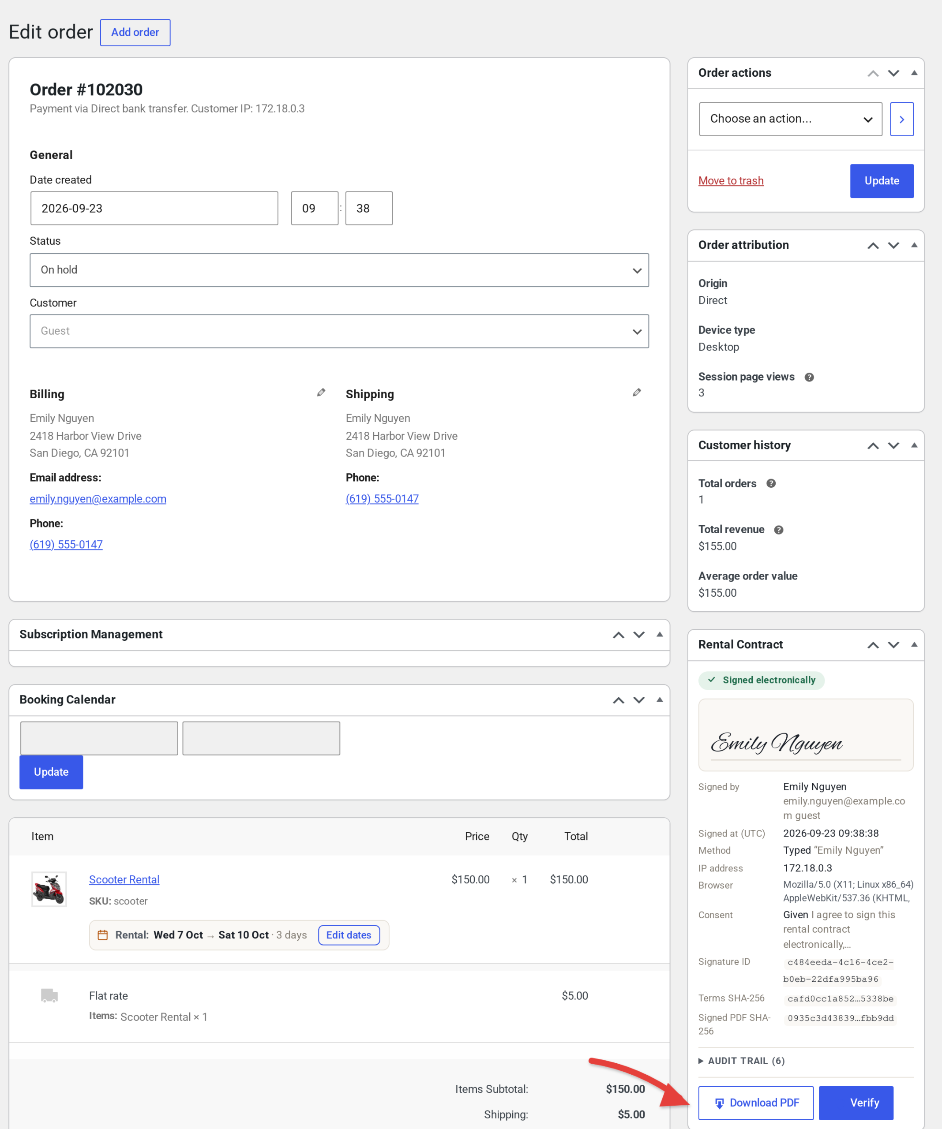Move Order attribution panel down

pyautogui.click(x=893, y=246)
